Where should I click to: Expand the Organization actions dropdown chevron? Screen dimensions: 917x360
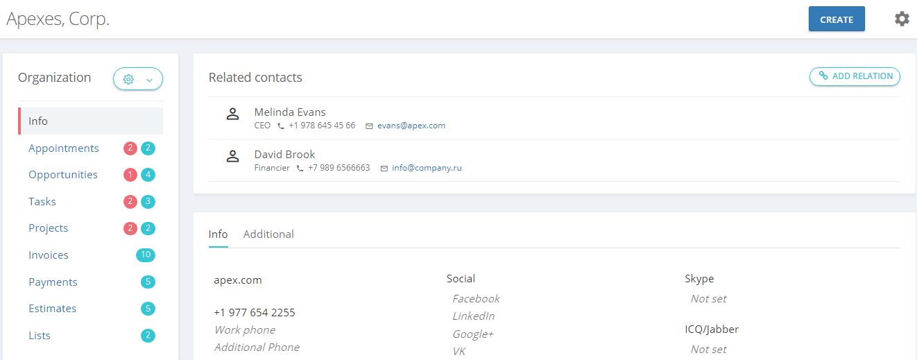149,80
